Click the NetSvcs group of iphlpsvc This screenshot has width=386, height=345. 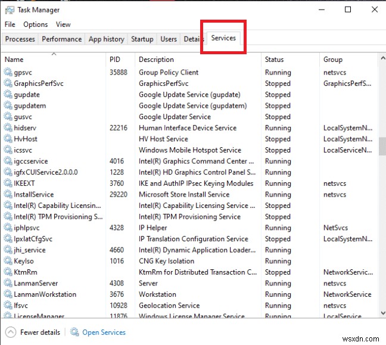[335, 228]
